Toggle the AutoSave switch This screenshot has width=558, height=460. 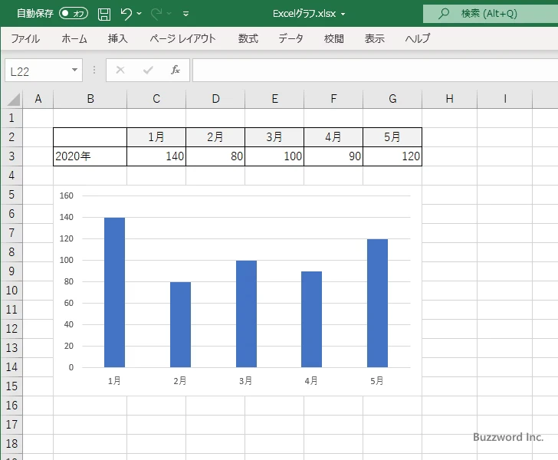pos(74,14)
